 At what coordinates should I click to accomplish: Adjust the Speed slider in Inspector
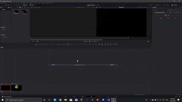(x=168, y=18)
